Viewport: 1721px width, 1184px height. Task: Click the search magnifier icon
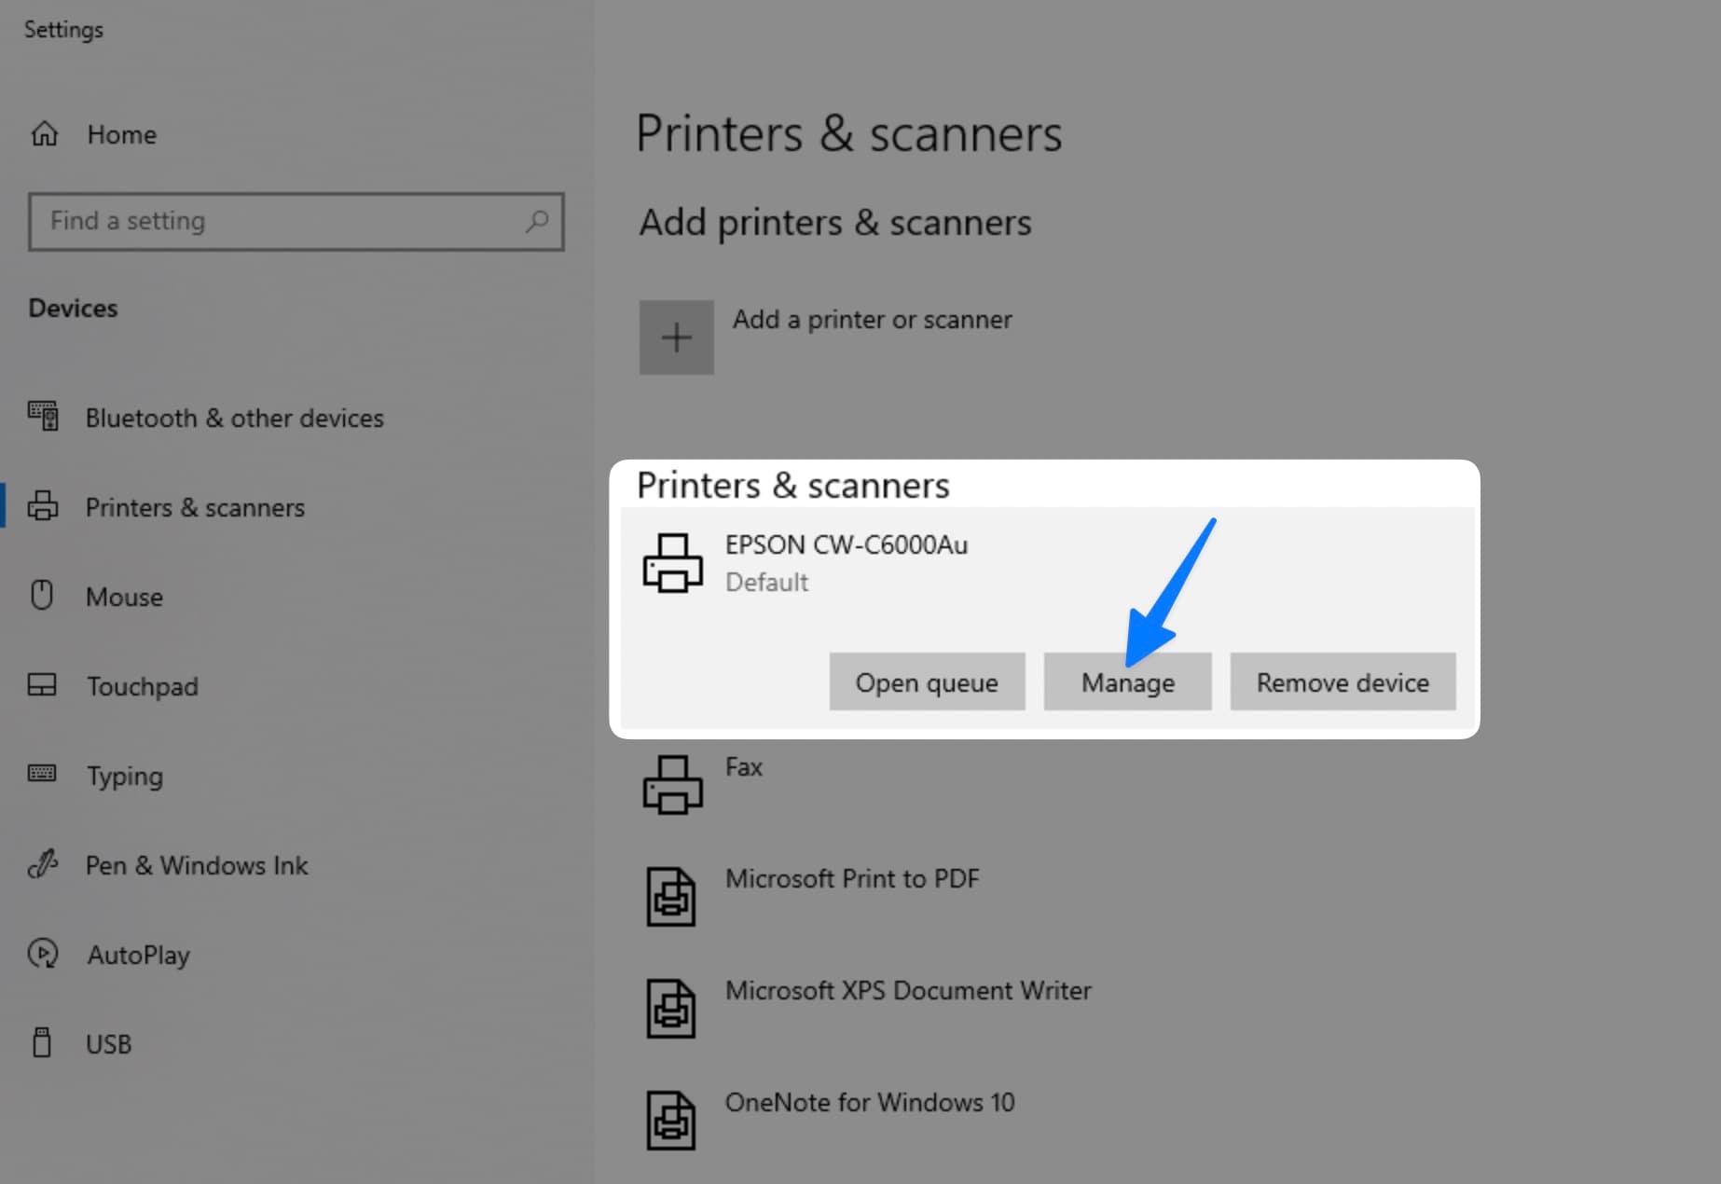pos(533,222)
